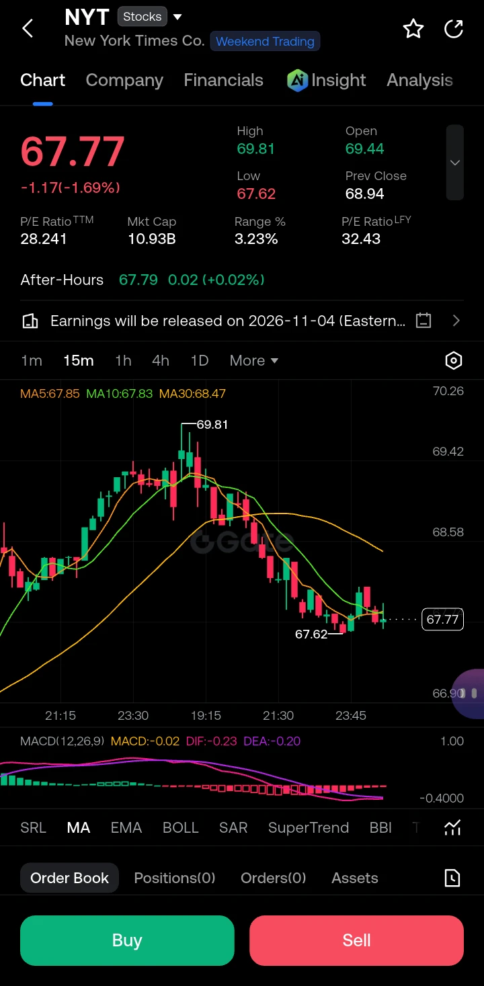
Task: Tap the 67.62 low marker on chart
Action: tap(311, 634)
